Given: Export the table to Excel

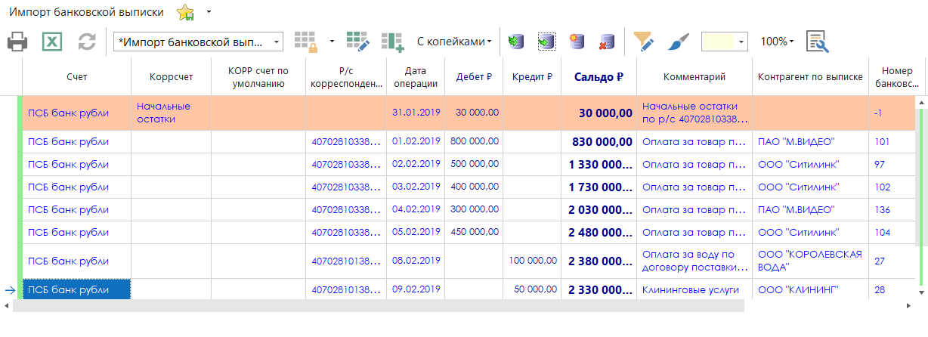Looking at the screenshot, I should 51,42.
